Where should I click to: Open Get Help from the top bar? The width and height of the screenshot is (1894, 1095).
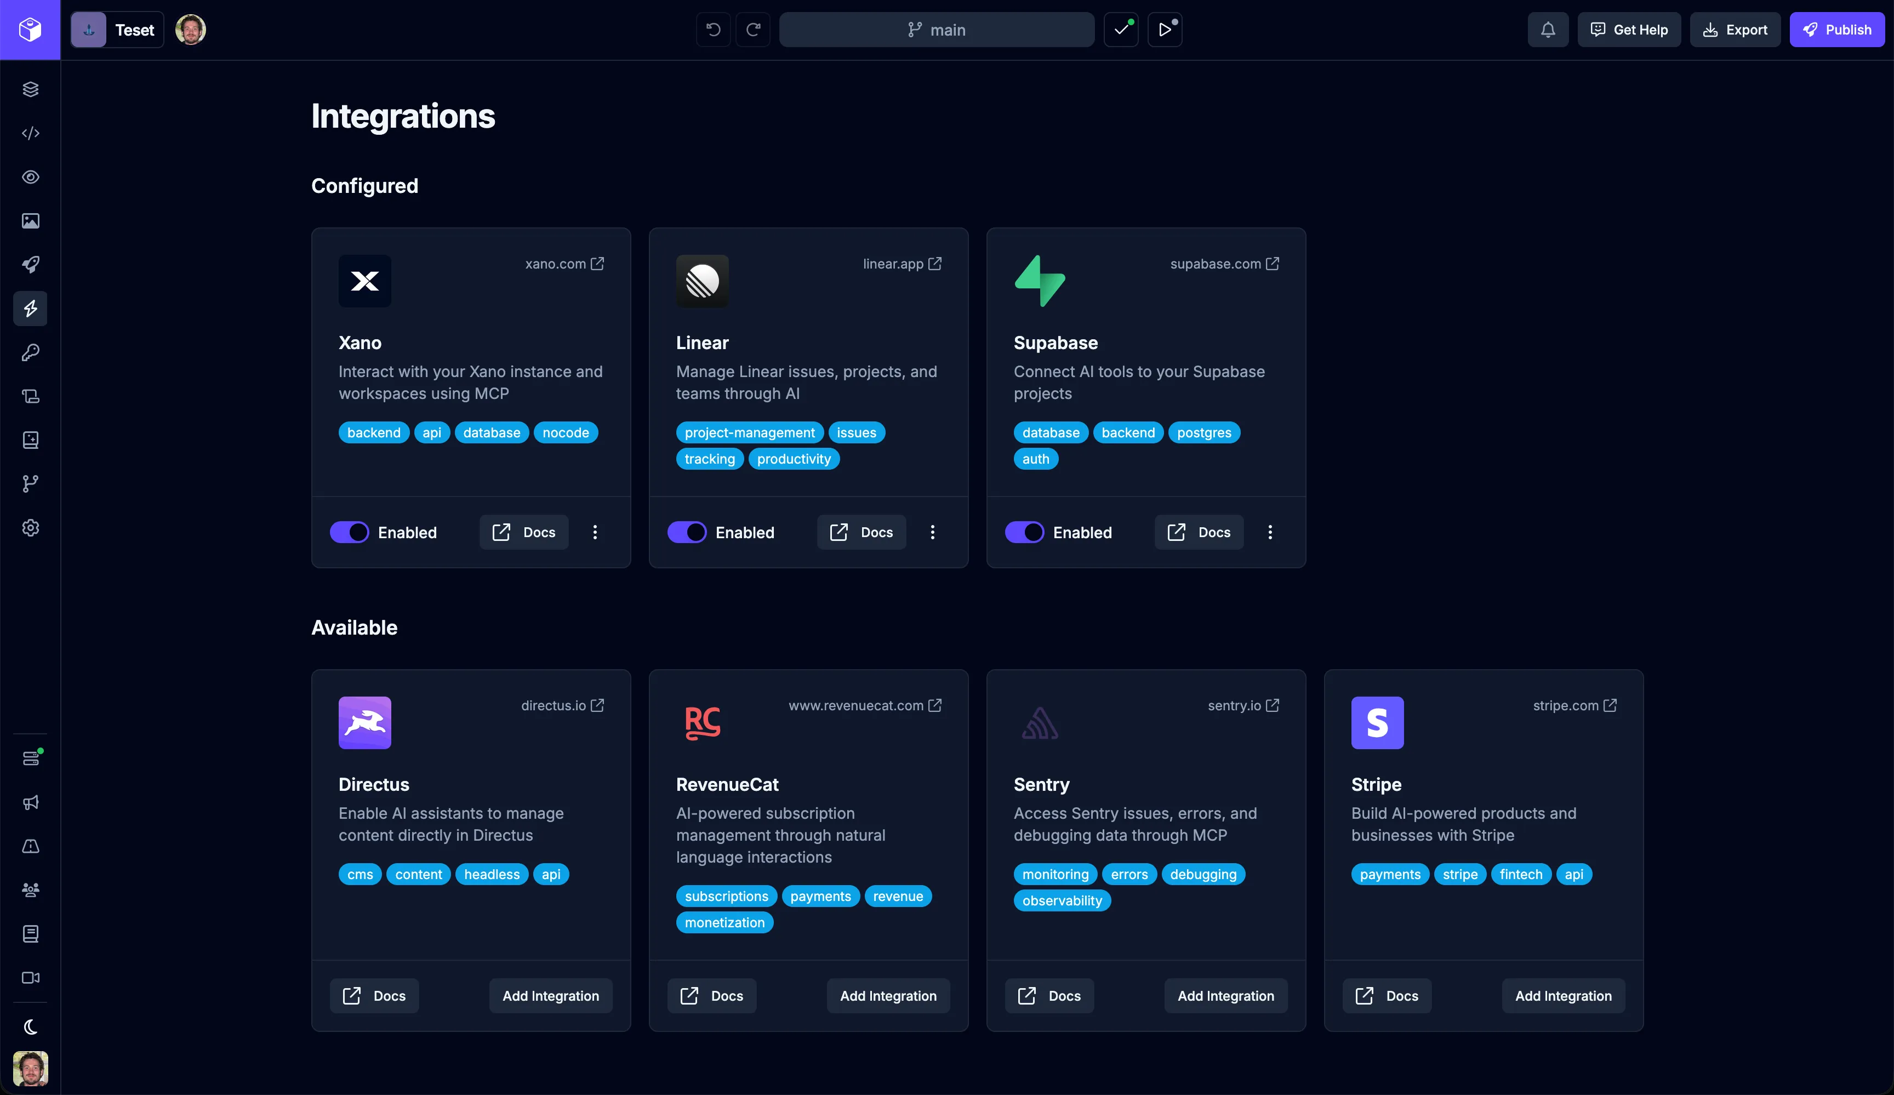pos(1628,29)
